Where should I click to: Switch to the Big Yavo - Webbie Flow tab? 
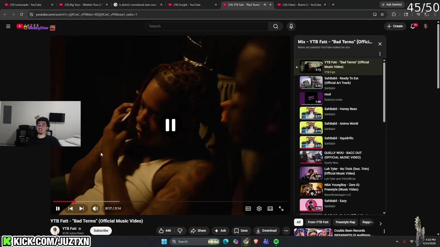click(x=82, y=5)
